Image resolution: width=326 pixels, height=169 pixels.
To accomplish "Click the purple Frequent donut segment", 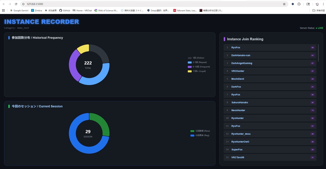I will tap(73, 65).
